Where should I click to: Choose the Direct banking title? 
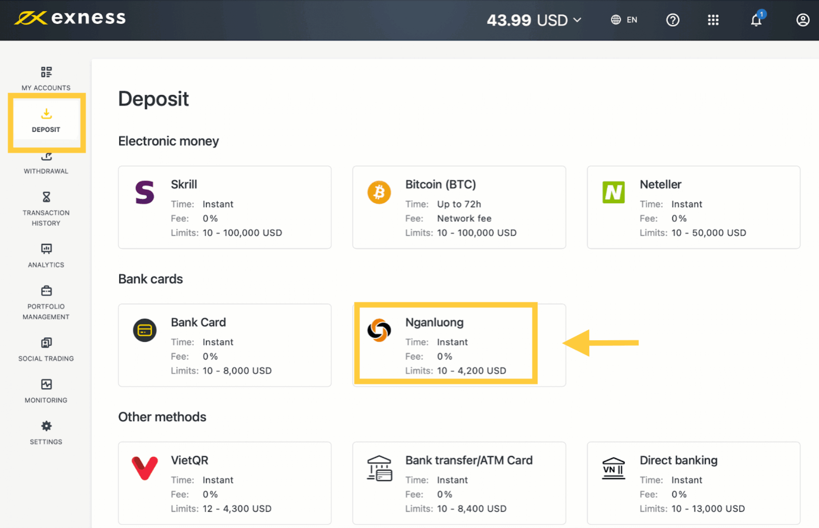coord(678,460)
